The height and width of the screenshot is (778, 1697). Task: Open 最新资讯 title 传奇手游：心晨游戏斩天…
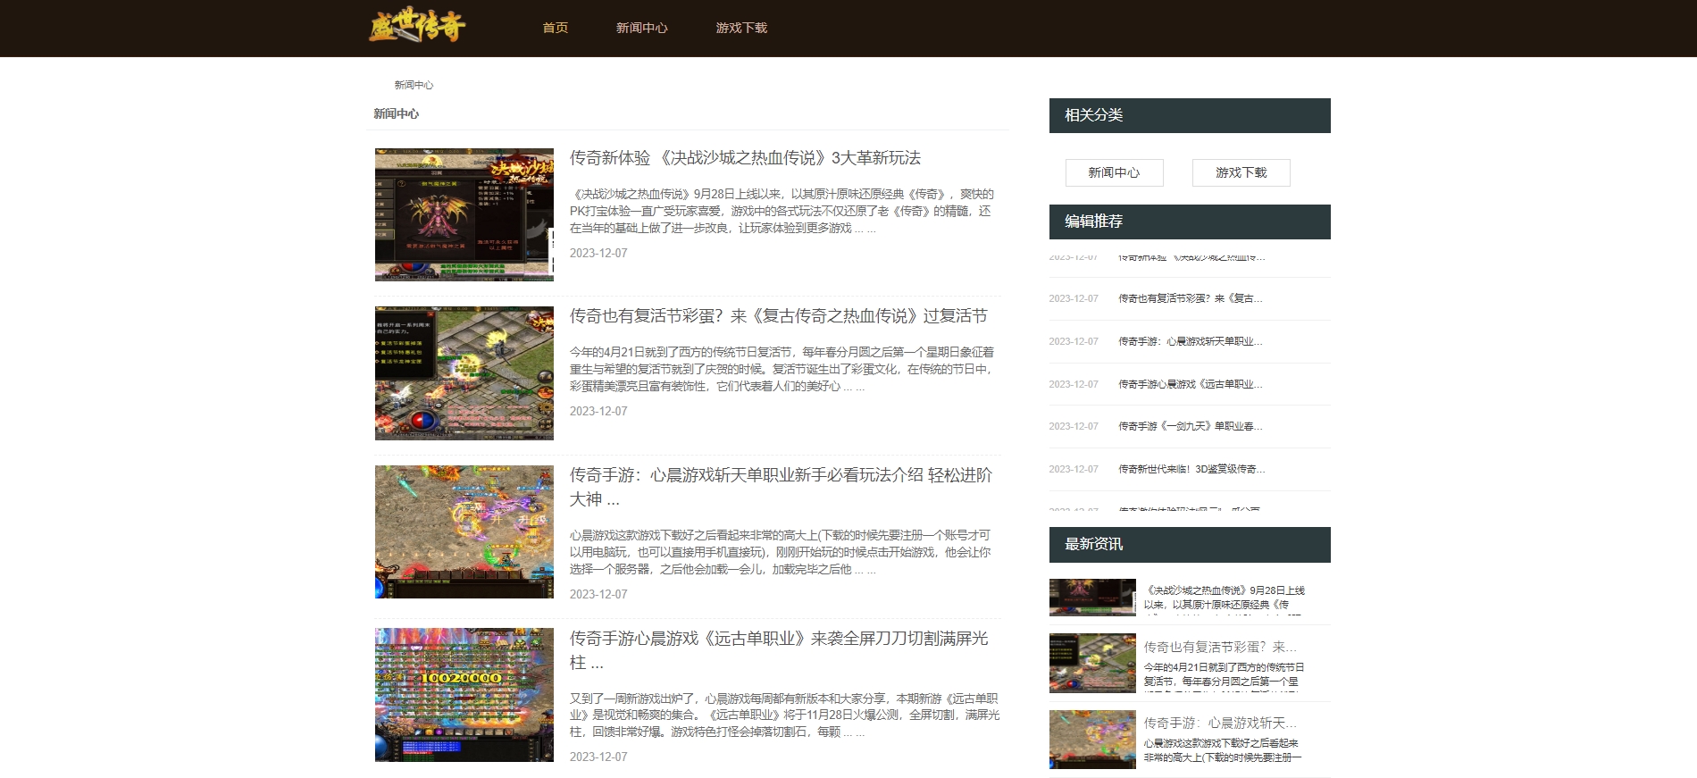(x=1220, y=723)
